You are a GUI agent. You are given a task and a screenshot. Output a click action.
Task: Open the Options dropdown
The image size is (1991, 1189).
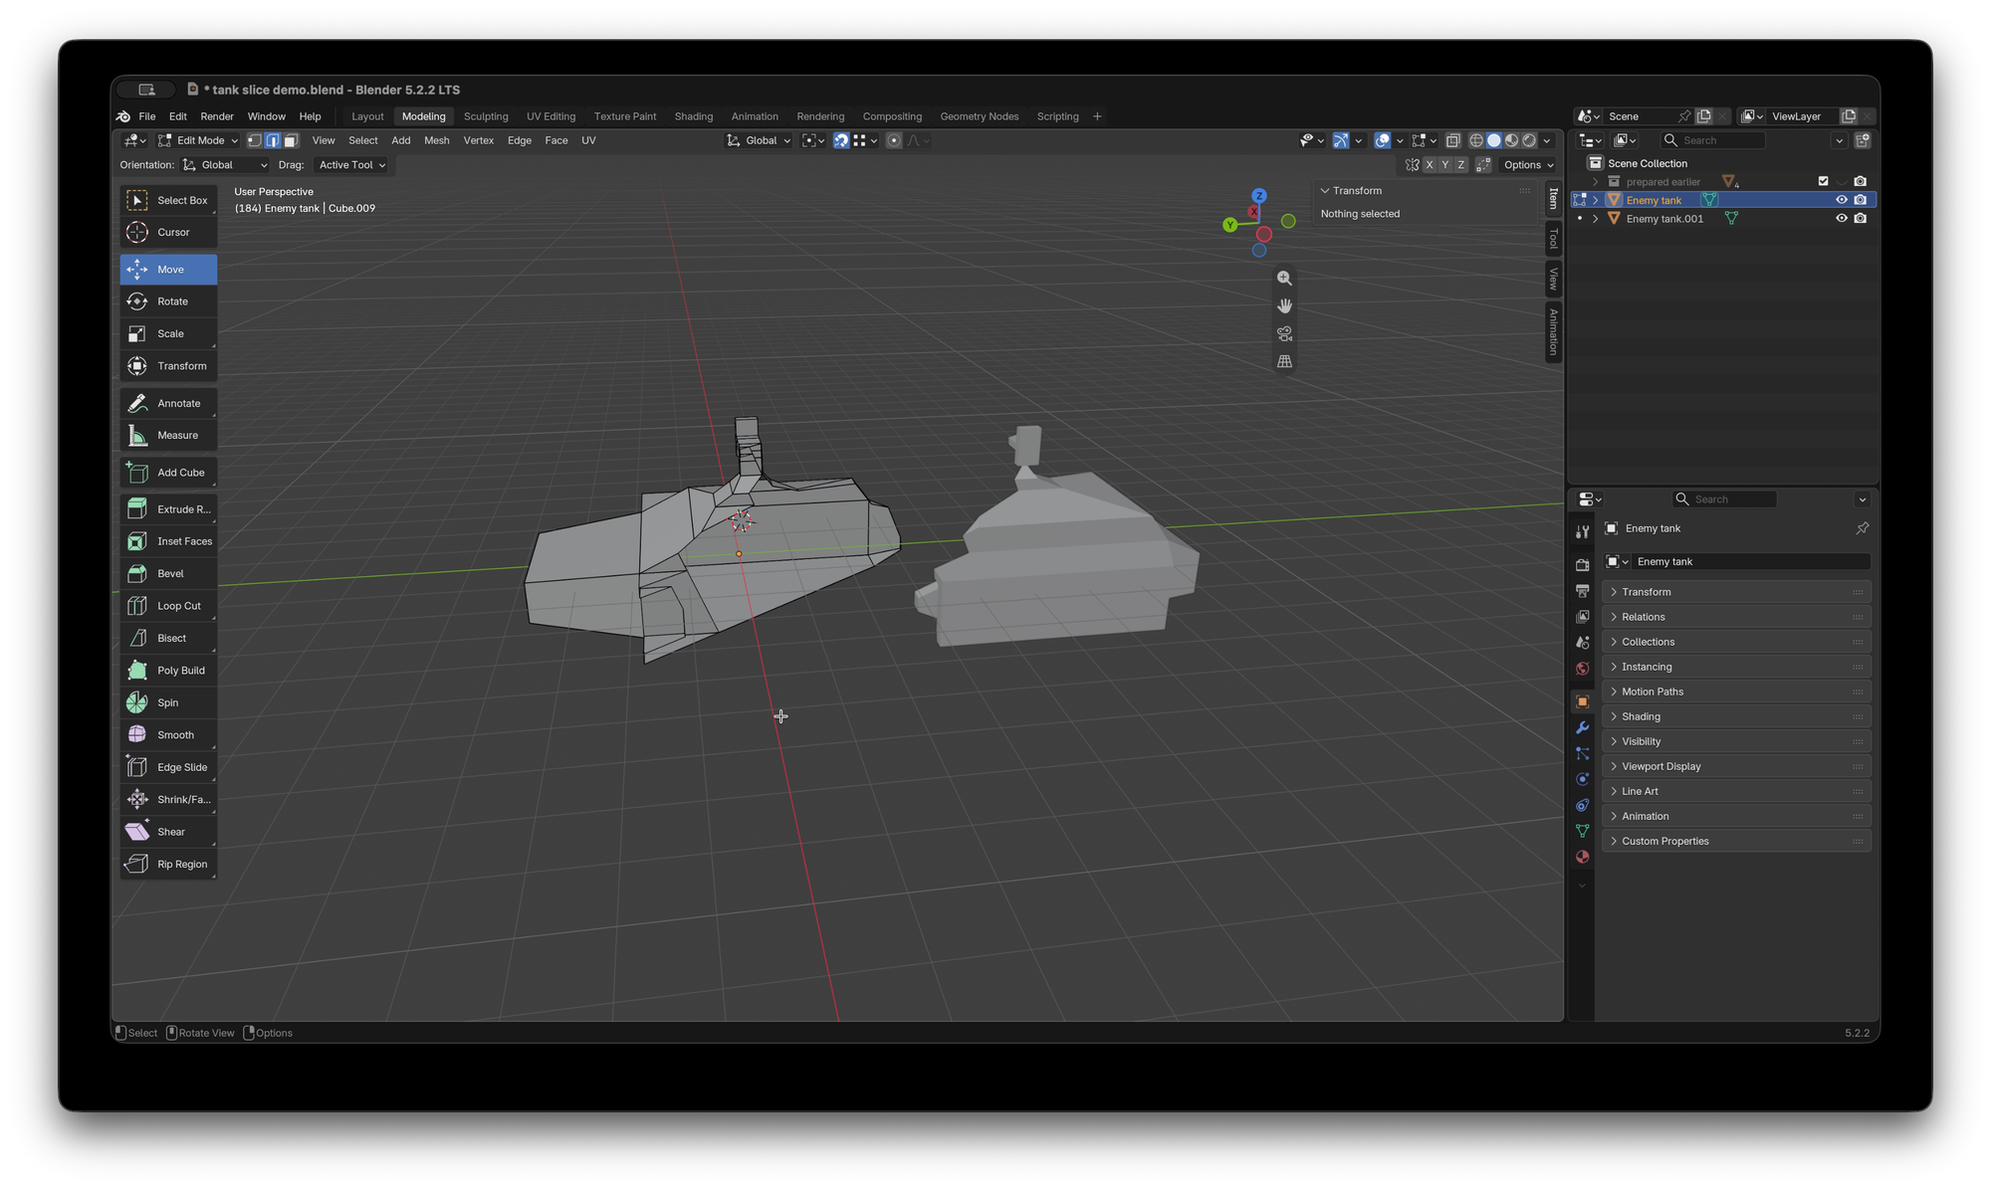coord(1528,165)
